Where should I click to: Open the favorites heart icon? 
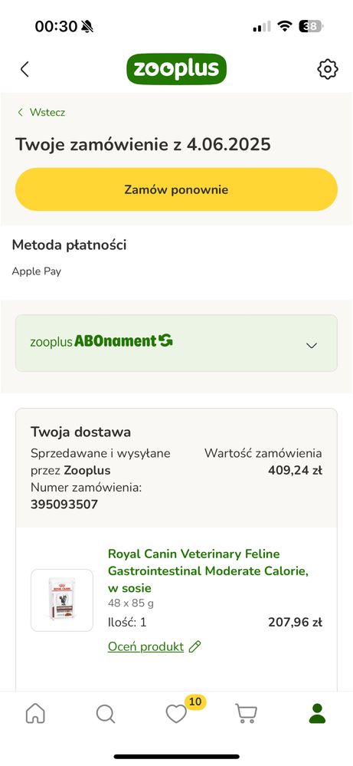click(176, 714)
